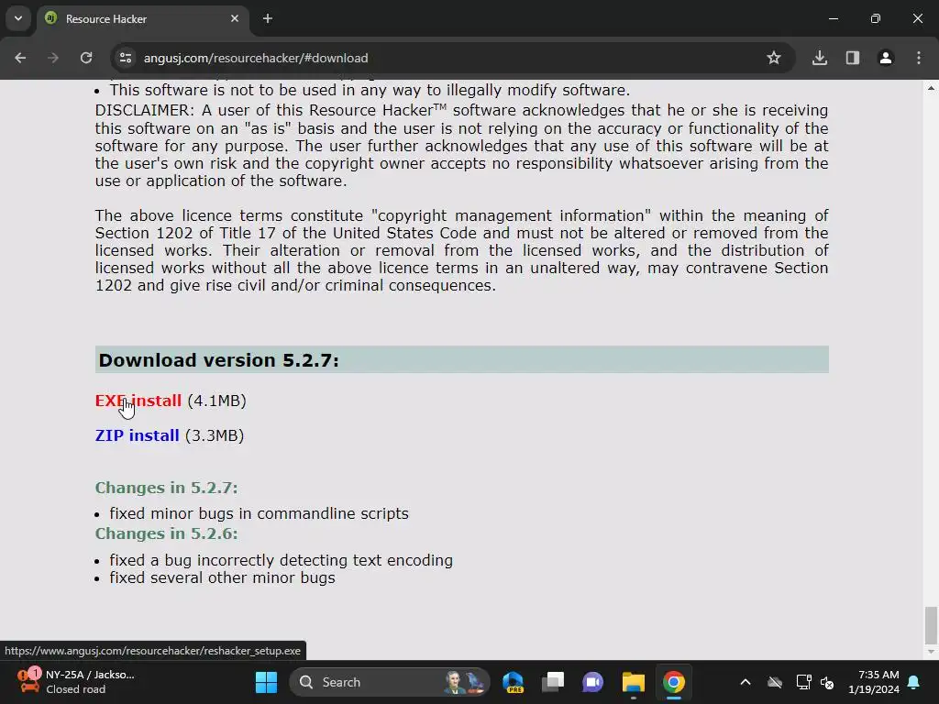The image size is (939, 704).
Task: Open the clock showing 7:35 AM
Action: pos(874,682)
